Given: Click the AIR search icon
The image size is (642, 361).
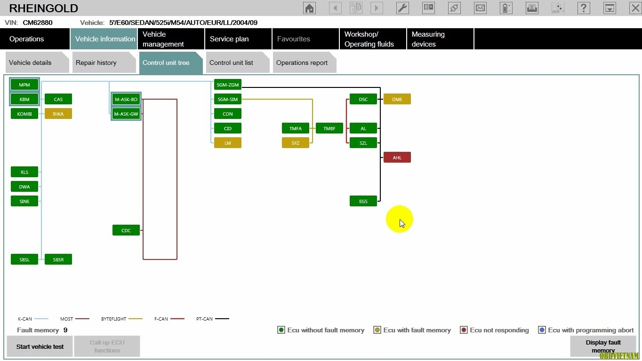Looking at the screenshot, I should click(558, 8).
